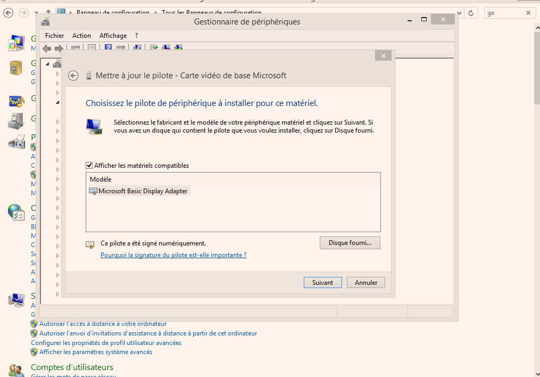Open the audio waveform icon in Control Panel

click(x=16, y=101)
